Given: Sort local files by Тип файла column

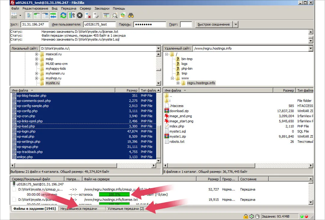Looking at the screenshot, I should [x=148, y=90].
